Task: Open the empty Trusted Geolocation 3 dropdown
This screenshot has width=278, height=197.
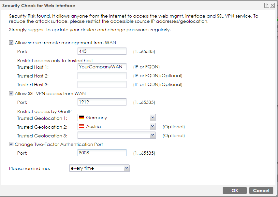Action: 152,135
